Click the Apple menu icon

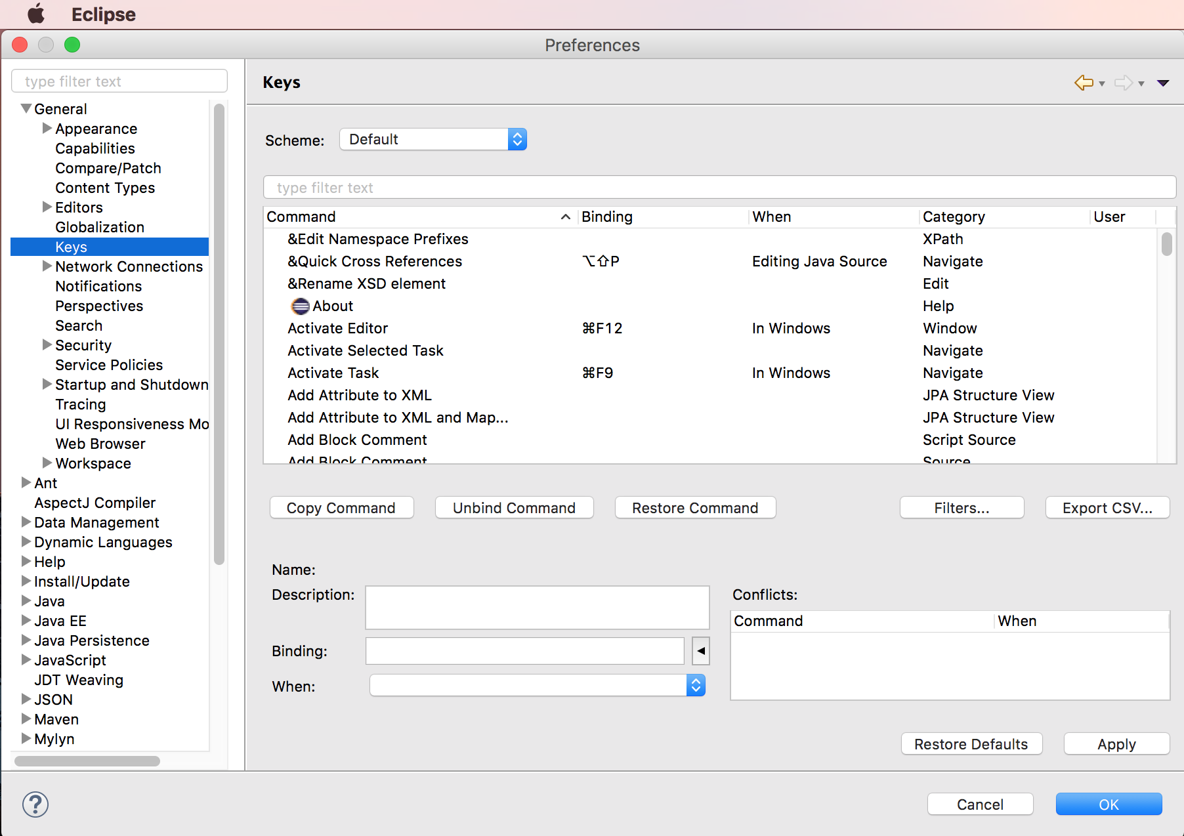click(x=36, y=14)
